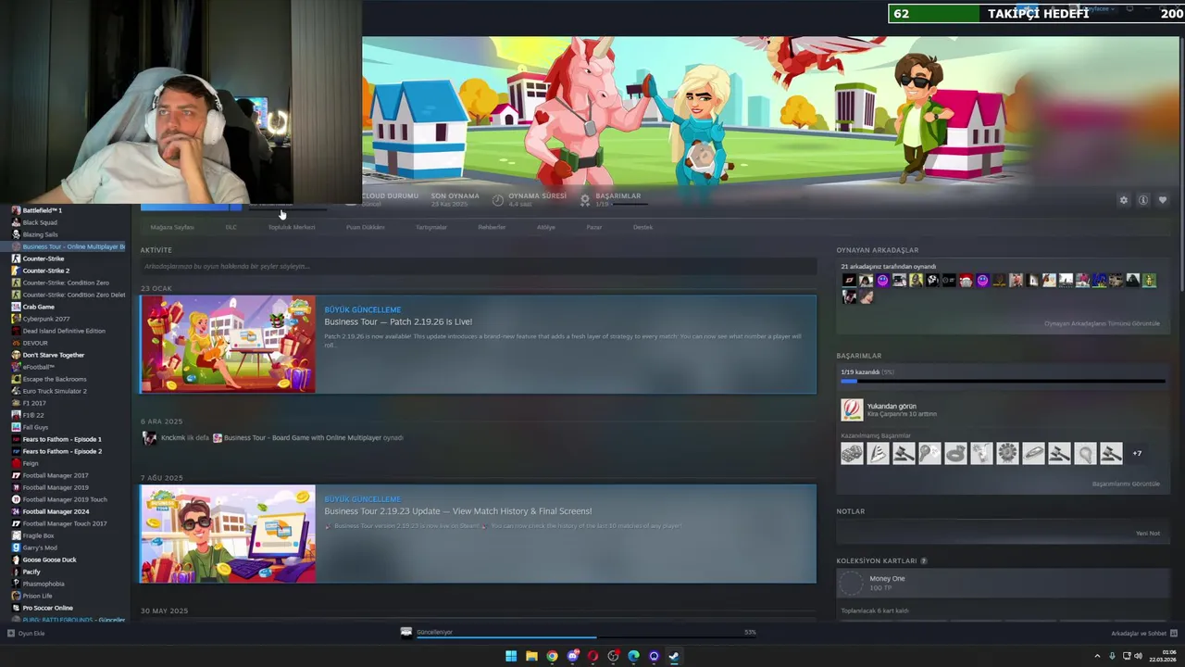Open the DLC tab

point(231,227)
